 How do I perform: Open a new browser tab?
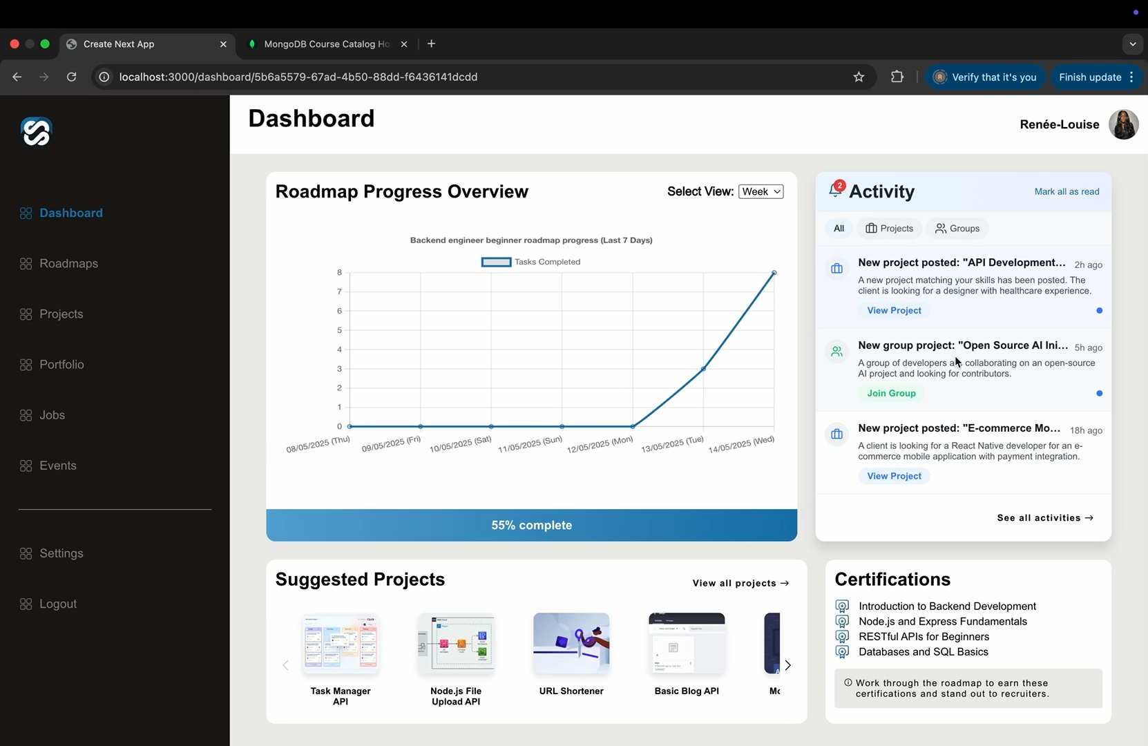pyautogui.click(x=431, y=44)
